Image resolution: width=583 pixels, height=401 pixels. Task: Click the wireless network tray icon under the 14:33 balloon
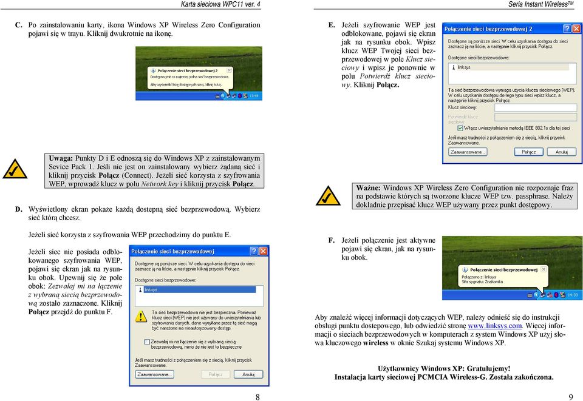542,295
